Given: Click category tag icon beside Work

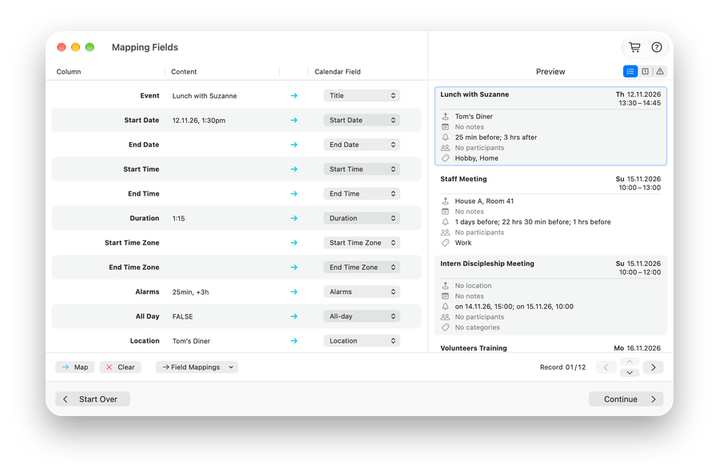Looking at the screenshot, I should pyautogui.click(x=445, y=243).
